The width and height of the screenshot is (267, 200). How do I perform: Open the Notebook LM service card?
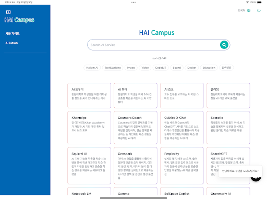89,191
